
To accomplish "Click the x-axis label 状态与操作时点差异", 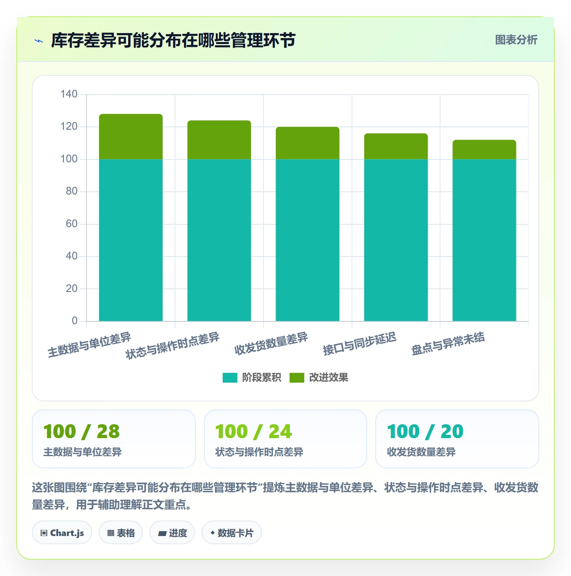I will pyautogui.click(x=173, y=346).
